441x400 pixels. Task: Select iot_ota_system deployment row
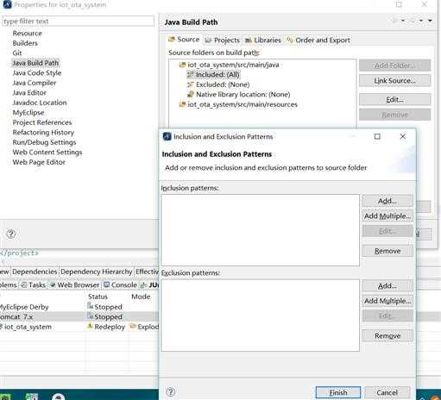coord(79,327)
